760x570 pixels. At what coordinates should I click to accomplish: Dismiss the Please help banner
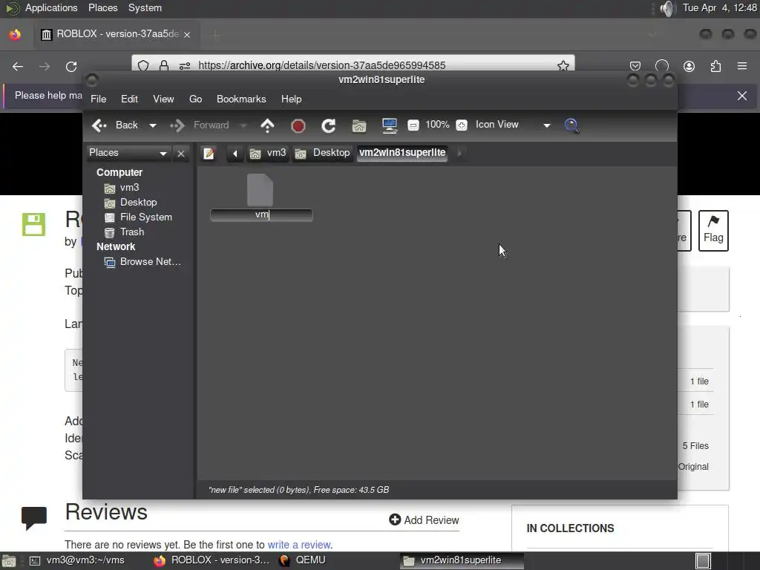(742, 96)
